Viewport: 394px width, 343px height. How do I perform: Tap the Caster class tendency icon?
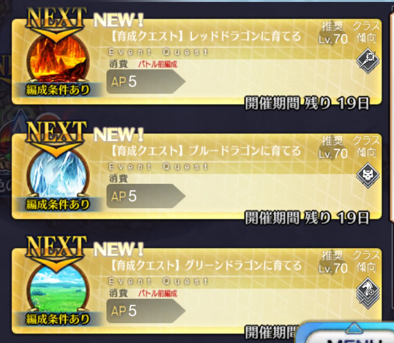point(368,61)
